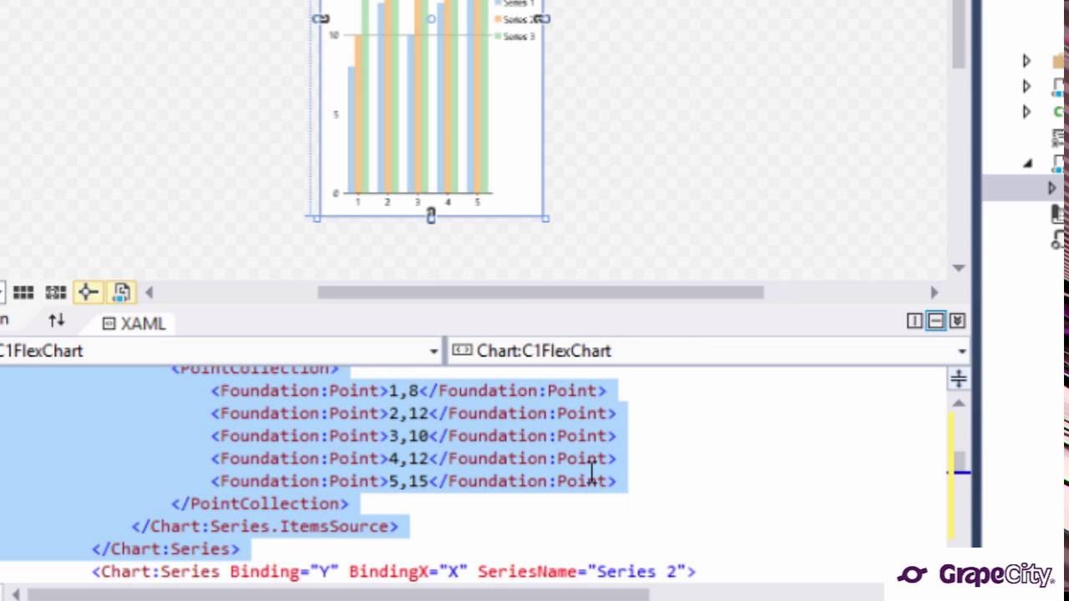Screen dimensions: 1069x601
Task: Click the chart's left margin link icon
Action: pyautogui.click(x=321, y=18)
